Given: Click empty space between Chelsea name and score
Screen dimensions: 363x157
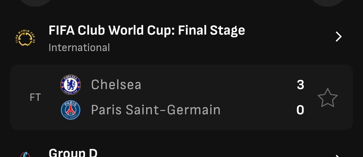Looking at the screenshot, I should pos(219,85).
